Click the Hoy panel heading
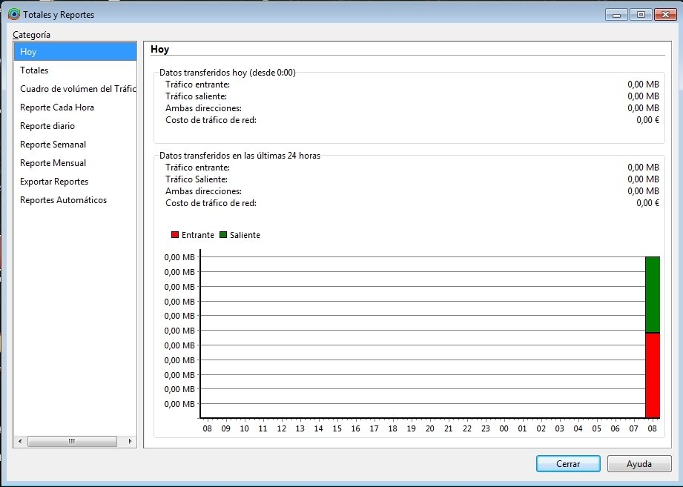This screenshot has width=683, height=487. pyautogui.click(x=160, y=49)
